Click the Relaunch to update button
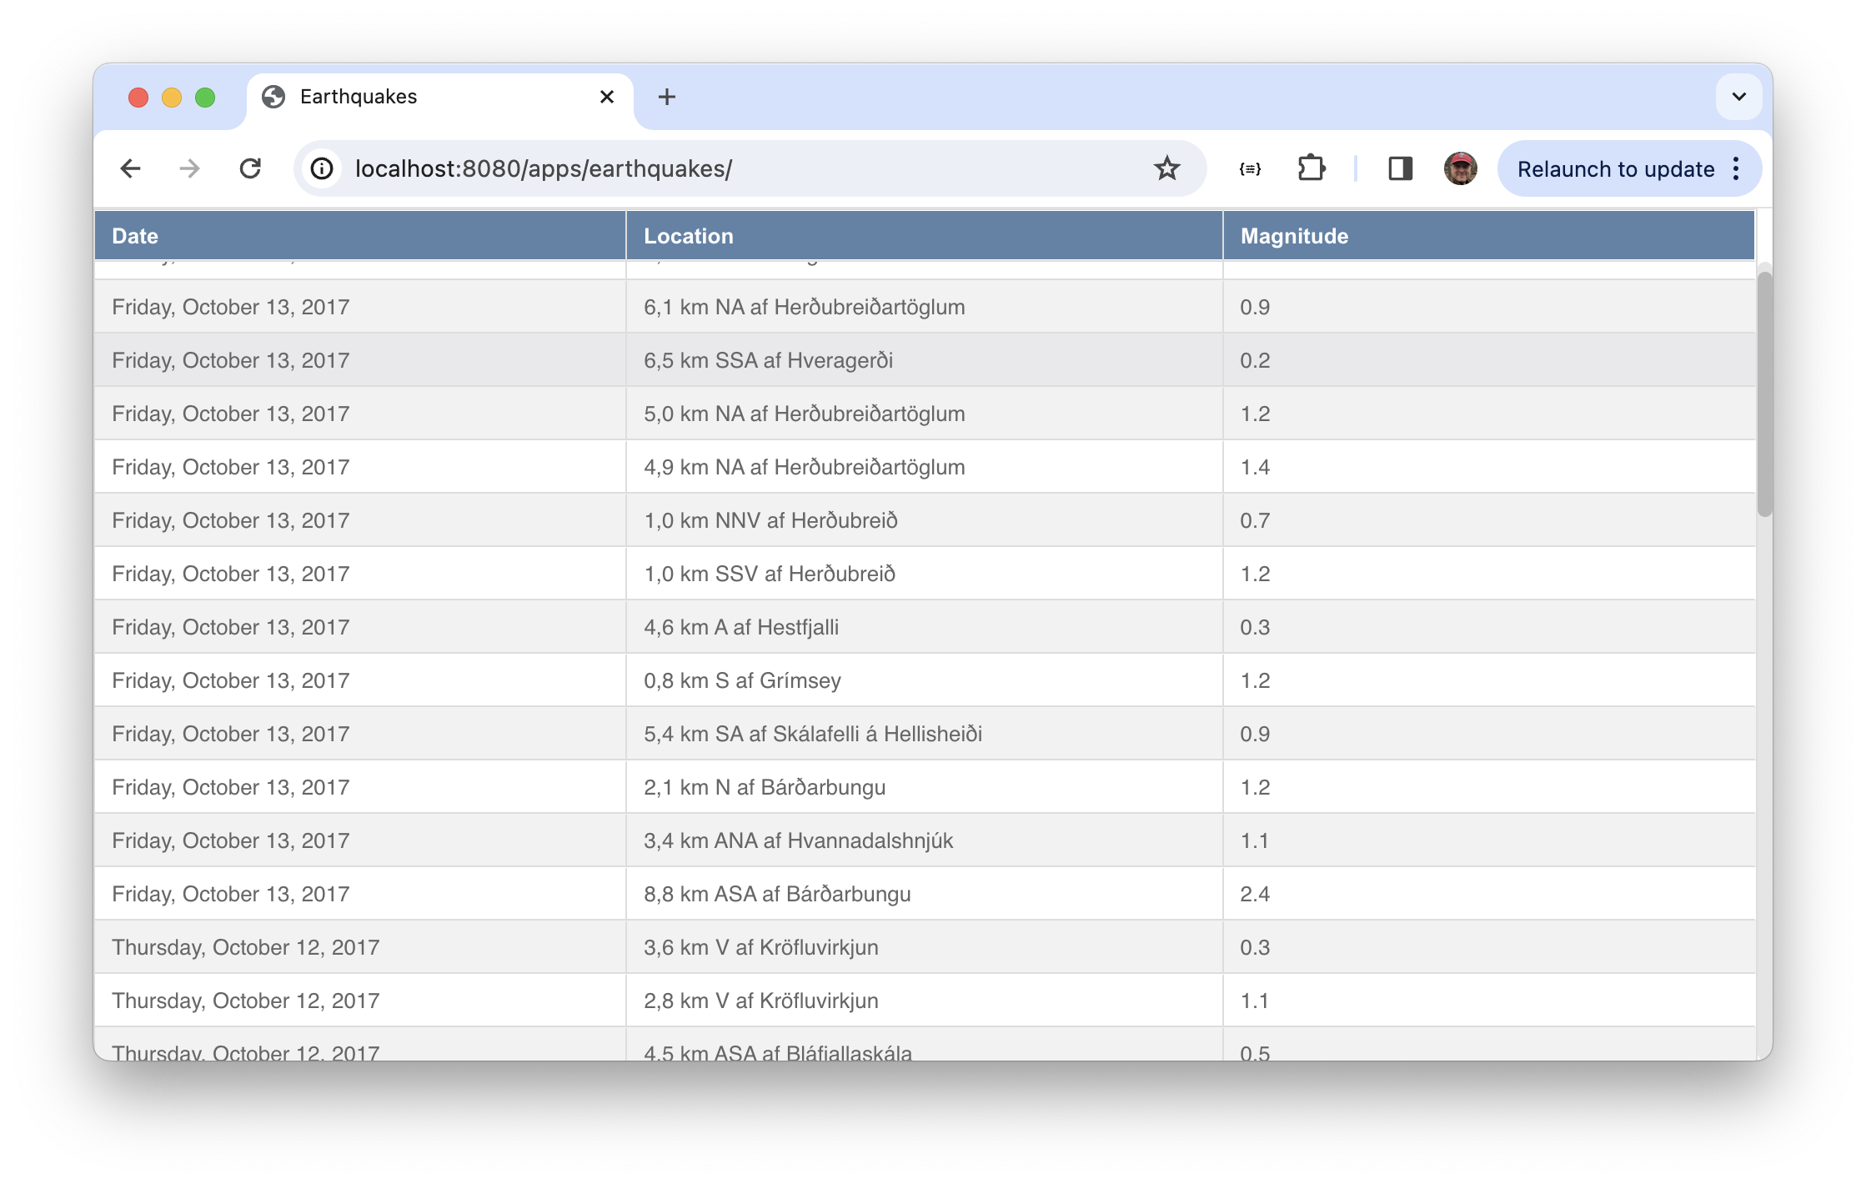 [x=1614, y=169]
